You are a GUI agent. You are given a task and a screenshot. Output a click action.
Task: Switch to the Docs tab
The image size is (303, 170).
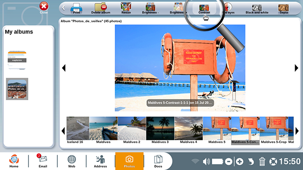pyautogui.click(x=158, y=161)
